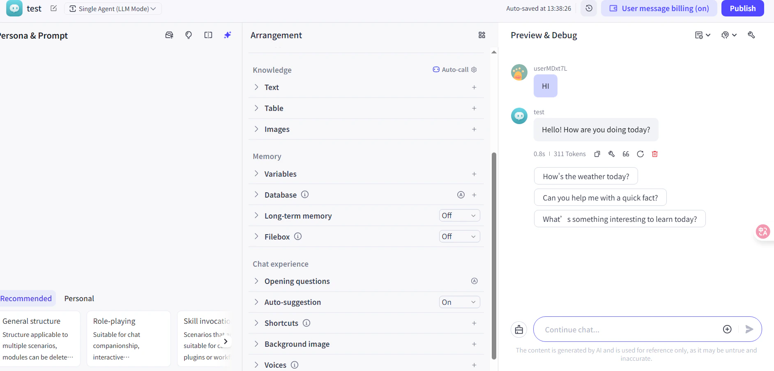The height and width of the screenshot is (371, 774).
Task: Optimize prompt with the sparkle icon
Action: tap(228, 35)
